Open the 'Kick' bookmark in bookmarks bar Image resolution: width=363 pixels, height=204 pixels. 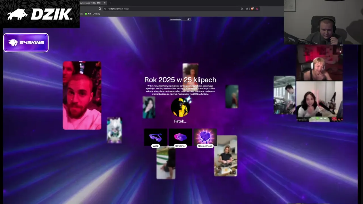81,14
